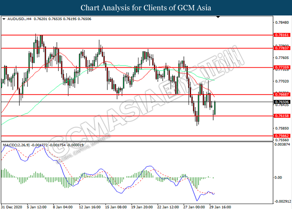
Task: Click the 0.77605 axis price value
Action: click(x=282, y=58)
